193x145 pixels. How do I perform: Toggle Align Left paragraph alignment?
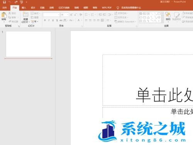pos(86,20)
